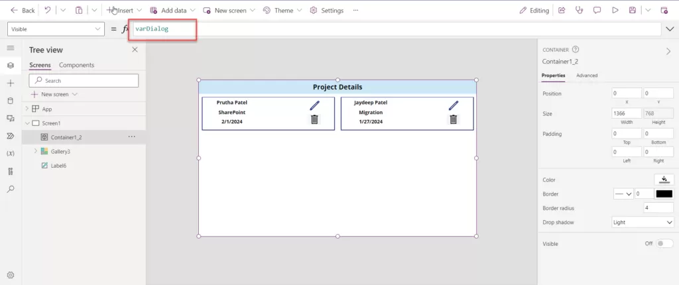Switch to the Advanced tab
The image size is (679, 285).
587,76
